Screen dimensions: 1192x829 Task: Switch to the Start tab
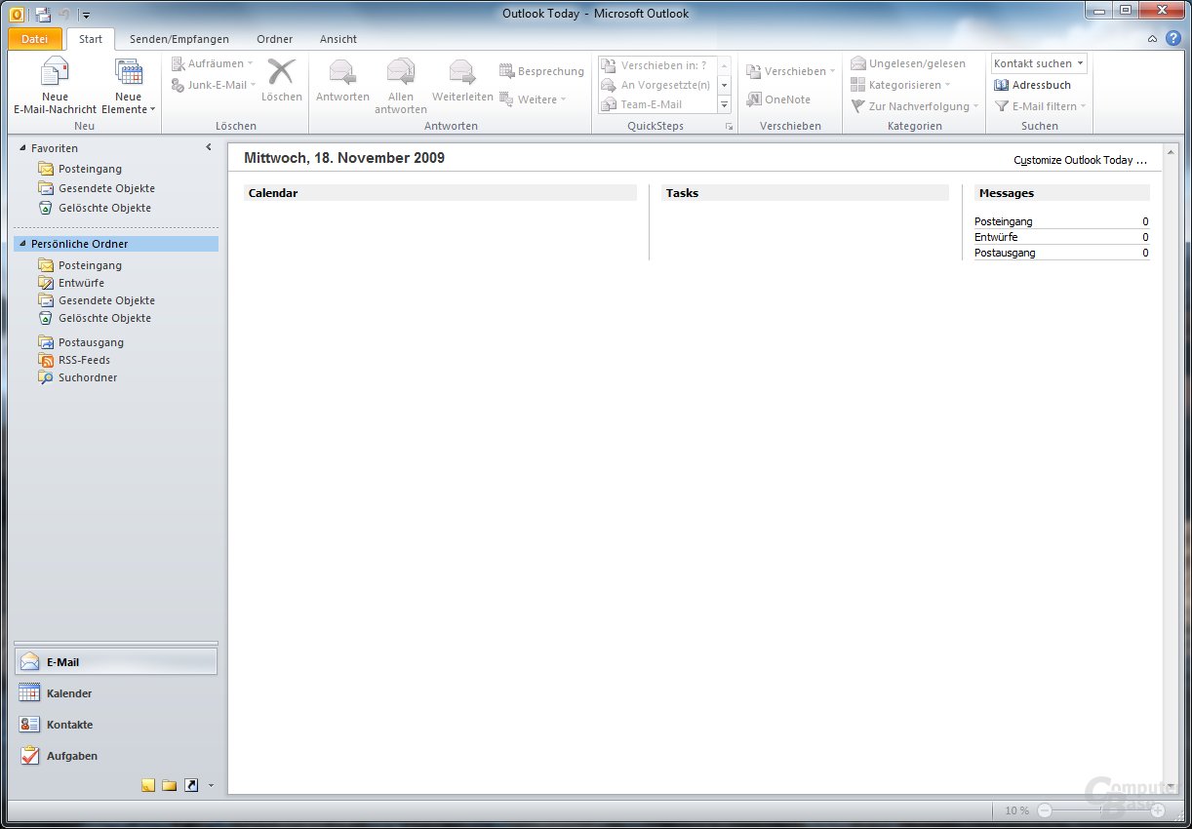91,39
